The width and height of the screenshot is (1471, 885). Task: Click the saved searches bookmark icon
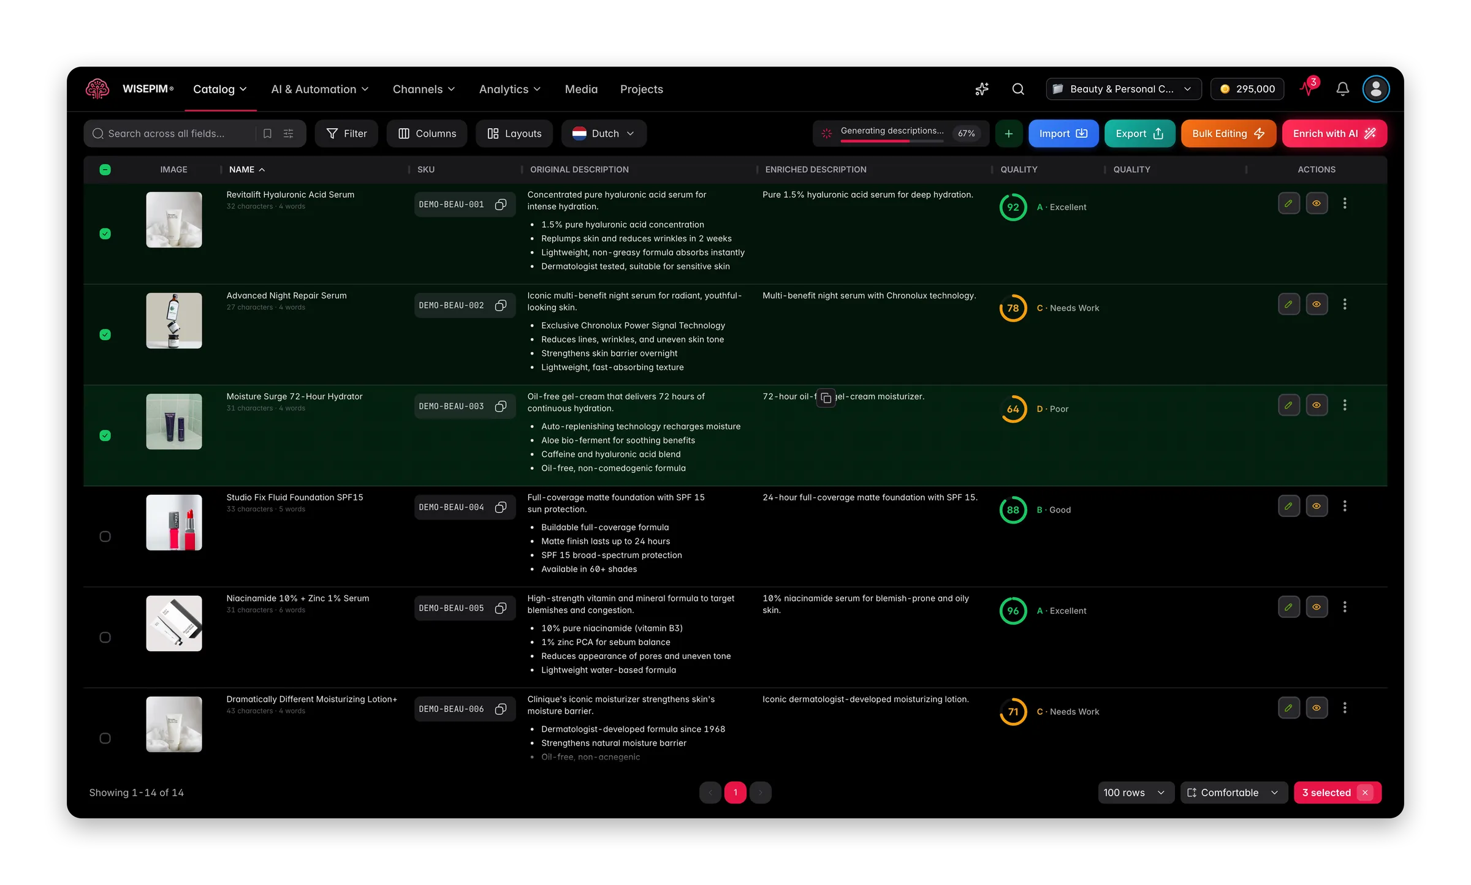point(267,134)
